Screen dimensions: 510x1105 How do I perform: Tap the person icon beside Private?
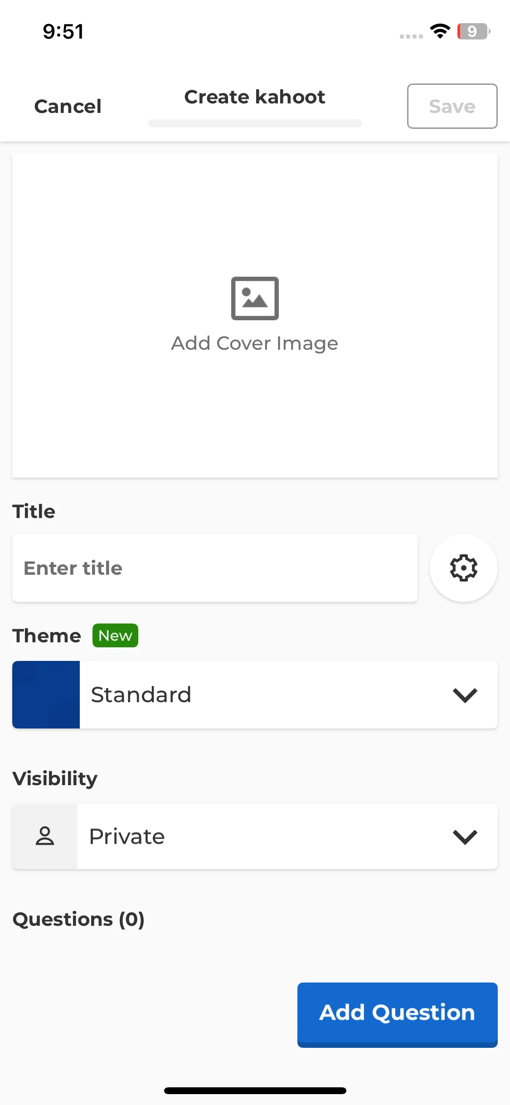(45, 836)
